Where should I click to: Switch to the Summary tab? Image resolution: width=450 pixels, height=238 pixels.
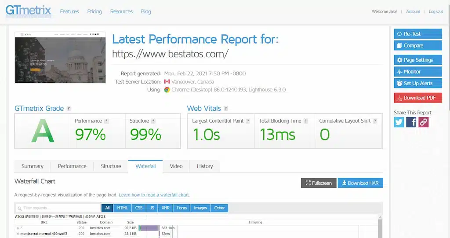point(33,166)
